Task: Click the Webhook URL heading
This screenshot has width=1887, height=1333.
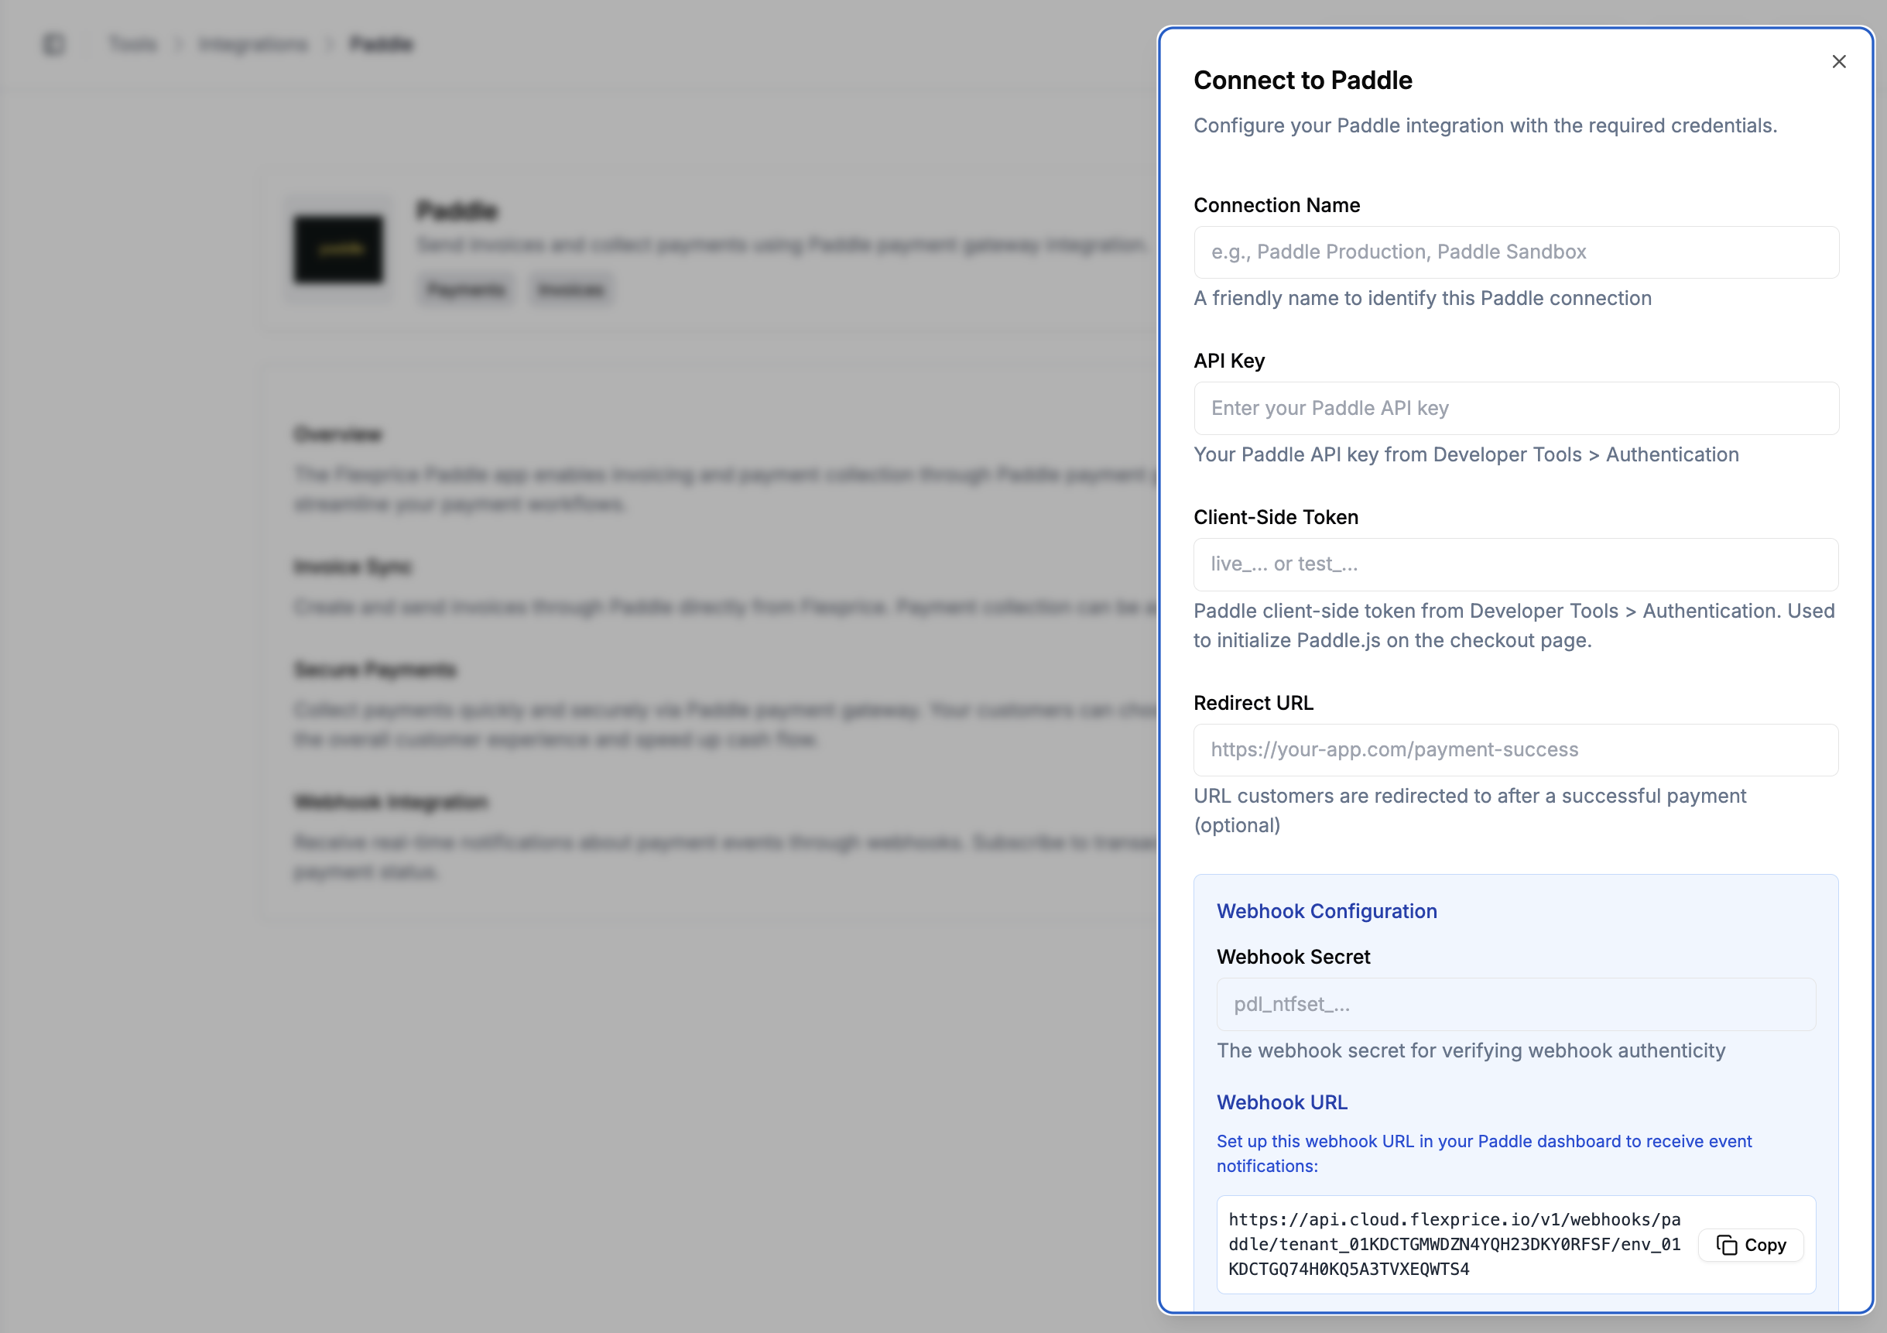Action: (1282, 1102)
